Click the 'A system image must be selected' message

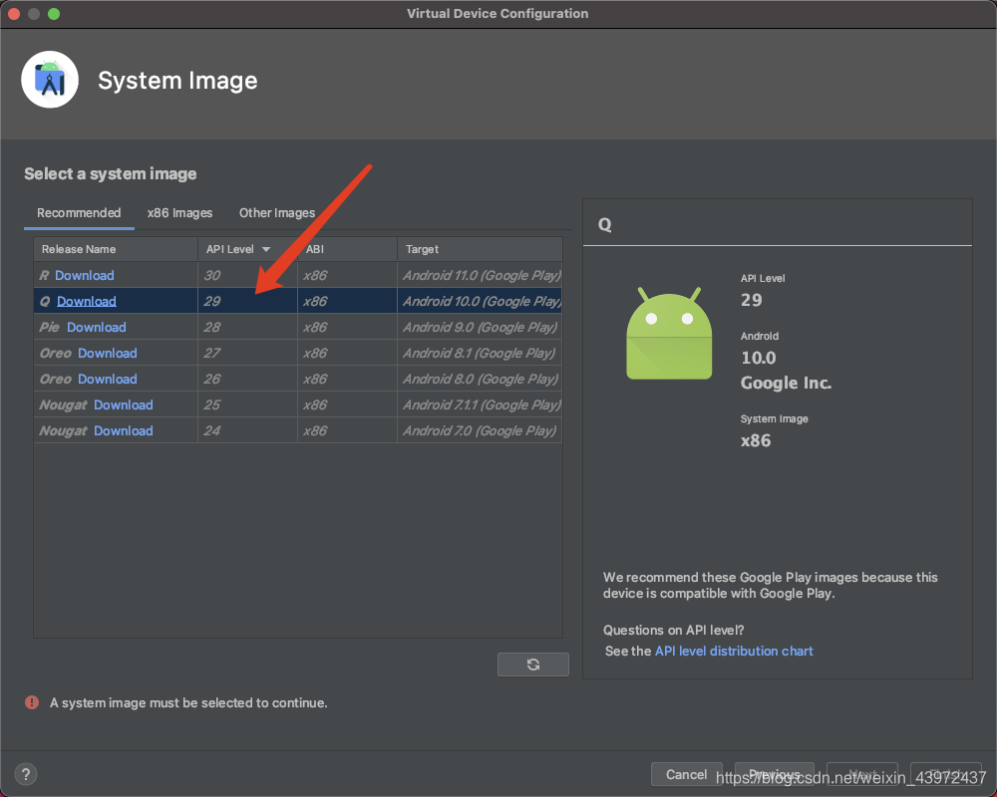coord(188,703)
